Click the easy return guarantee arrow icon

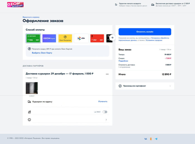(x=116, y=5)
